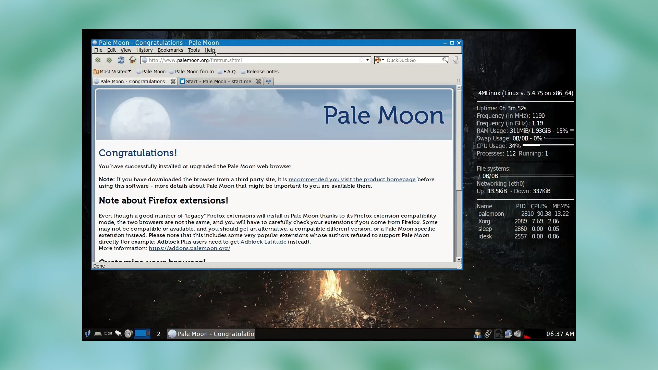Open the tab groups grid icon
The height and width of the screenshot is (370, 658).
coord(458,81)
